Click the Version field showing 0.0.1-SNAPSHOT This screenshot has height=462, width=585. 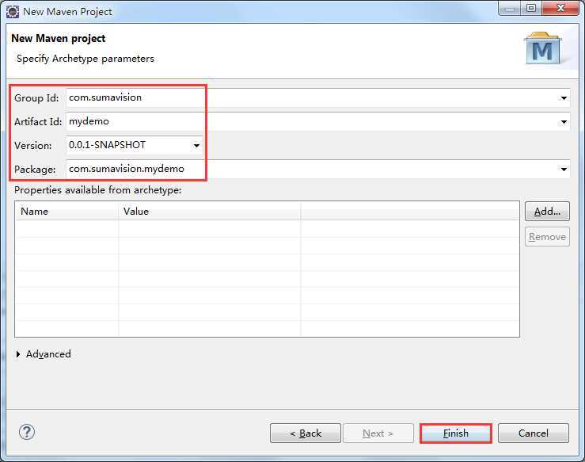pos(135,145)
